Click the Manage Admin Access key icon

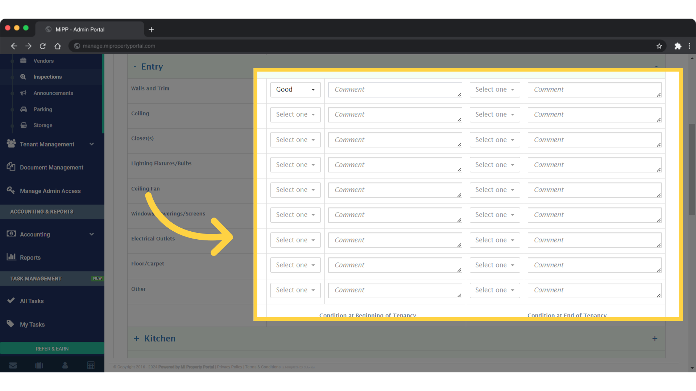(11, 190)
